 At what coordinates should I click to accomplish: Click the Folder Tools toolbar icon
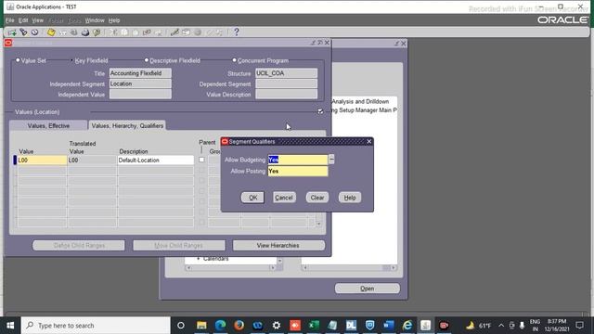tap(220, 32)
